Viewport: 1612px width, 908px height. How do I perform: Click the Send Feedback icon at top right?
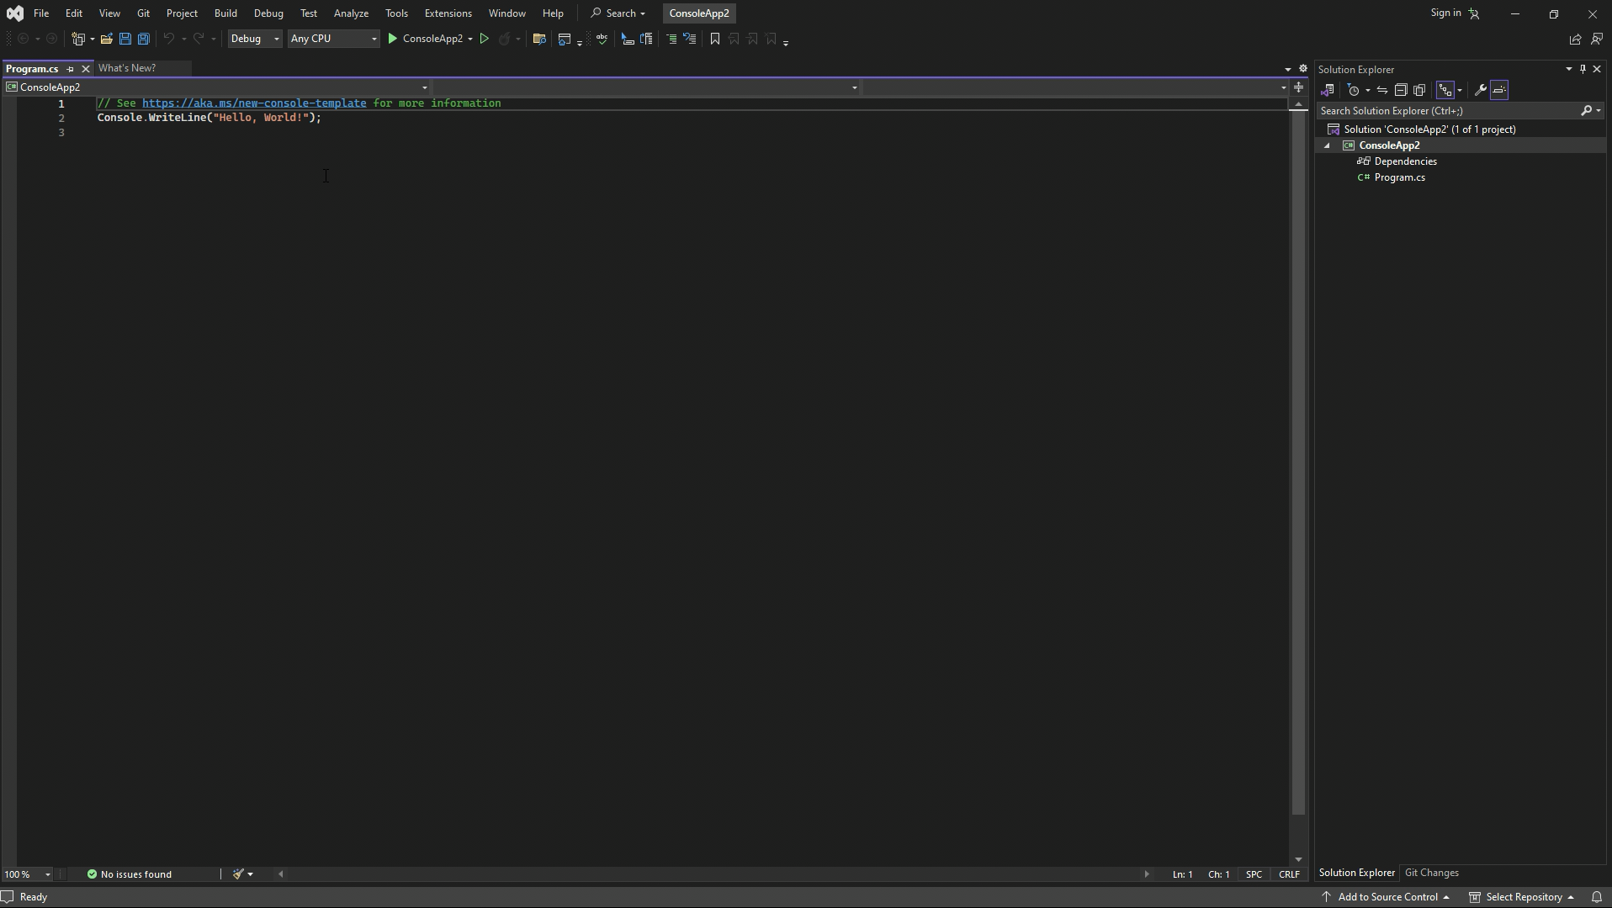[x=1597, y=39]
